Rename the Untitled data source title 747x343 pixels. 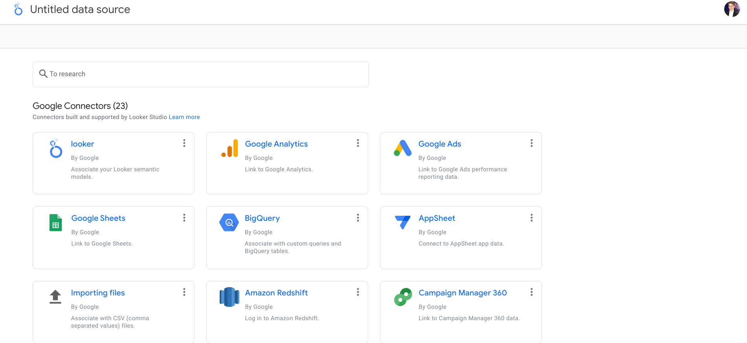(80, 9)
